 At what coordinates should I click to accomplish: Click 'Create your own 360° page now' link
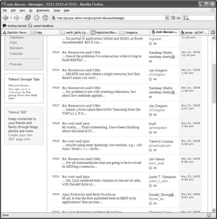(x=20, y=137)
